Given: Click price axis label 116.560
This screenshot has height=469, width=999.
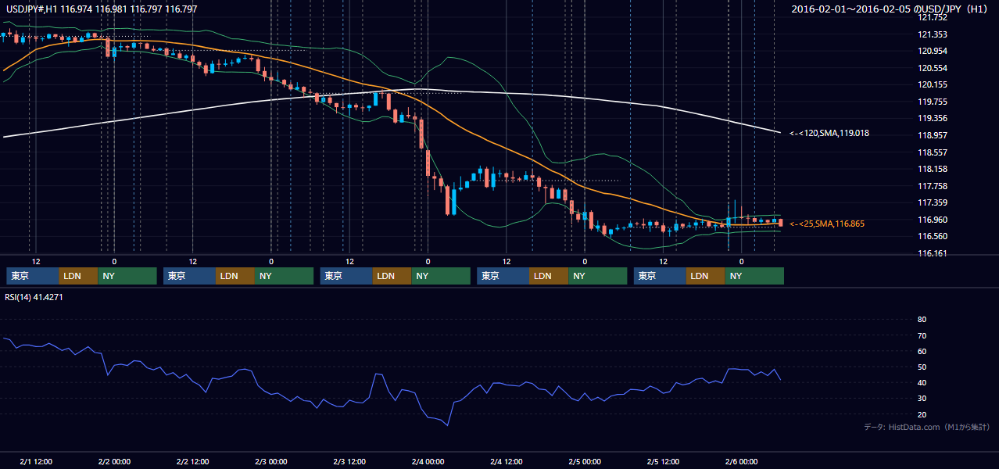Looking at the screenshot, I should pos(932,236).
